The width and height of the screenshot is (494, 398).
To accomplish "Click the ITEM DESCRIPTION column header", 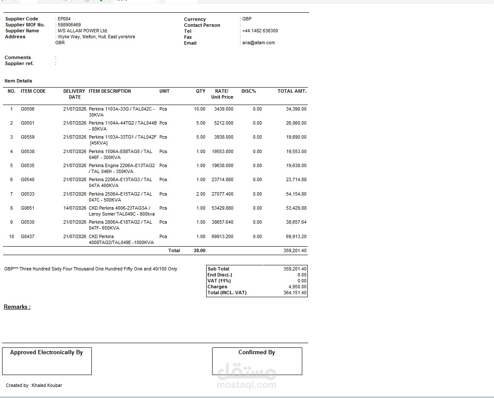I will click(110, 91).
